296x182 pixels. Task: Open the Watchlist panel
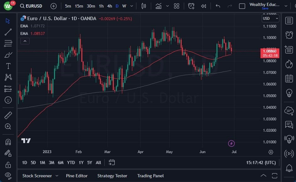point(289,20)
